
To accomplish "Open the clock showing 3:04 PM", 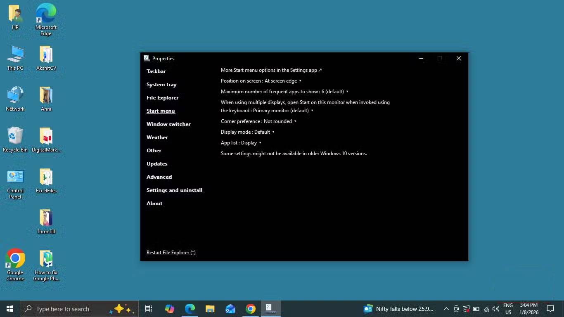I will click(529, 309).
